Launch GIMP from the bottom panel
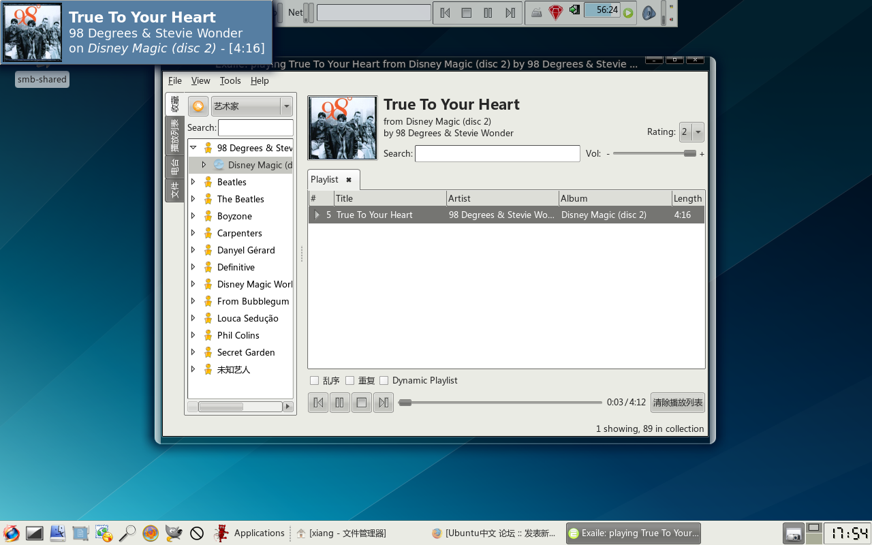Screen dimensions: 872x545 coord(174,533)
